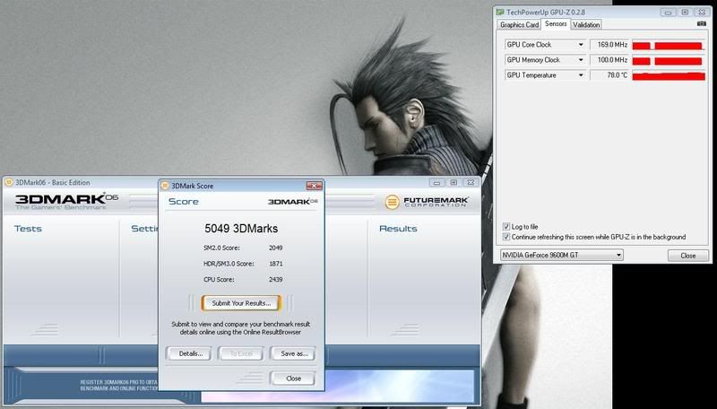
Task: Uncheck Continue refreshing in background checkbox
Action: tap(506, 237)
